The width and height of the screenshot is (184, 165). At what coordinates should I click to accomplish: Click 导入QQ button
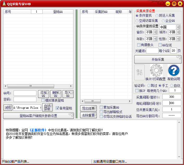68,94
